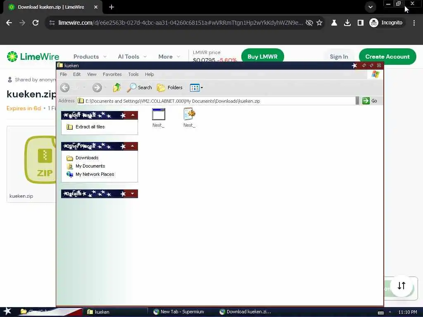
Task: Reload the LimeWire page
Action: tap(36, 23)
